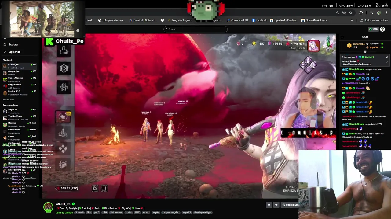Click the Chat panel title
The image size is (391, 219).
pos(365,37)
